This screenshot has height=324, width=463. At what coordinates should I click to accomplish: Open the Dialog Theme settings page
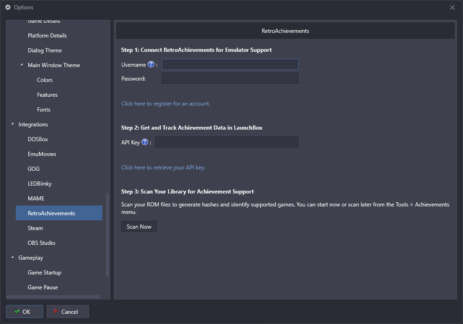(45, 50)
